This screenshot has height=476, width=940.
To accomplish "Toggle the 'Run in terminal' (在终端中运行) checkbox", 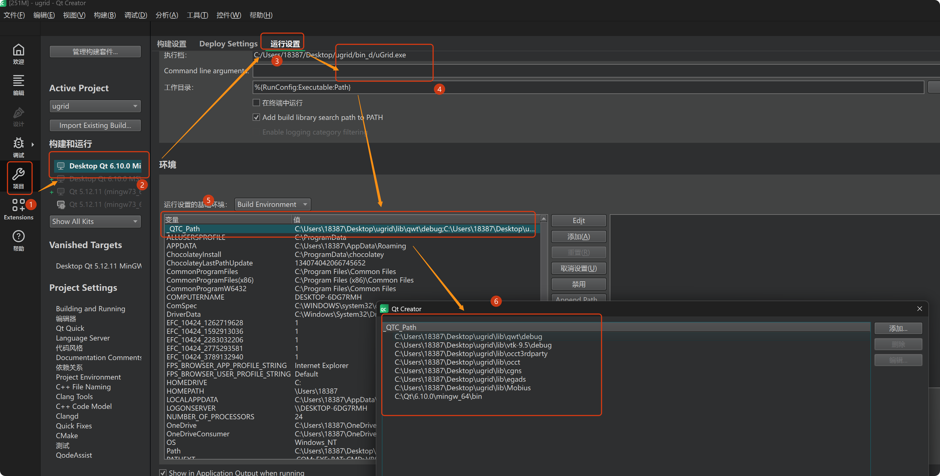I will [257, 103].
